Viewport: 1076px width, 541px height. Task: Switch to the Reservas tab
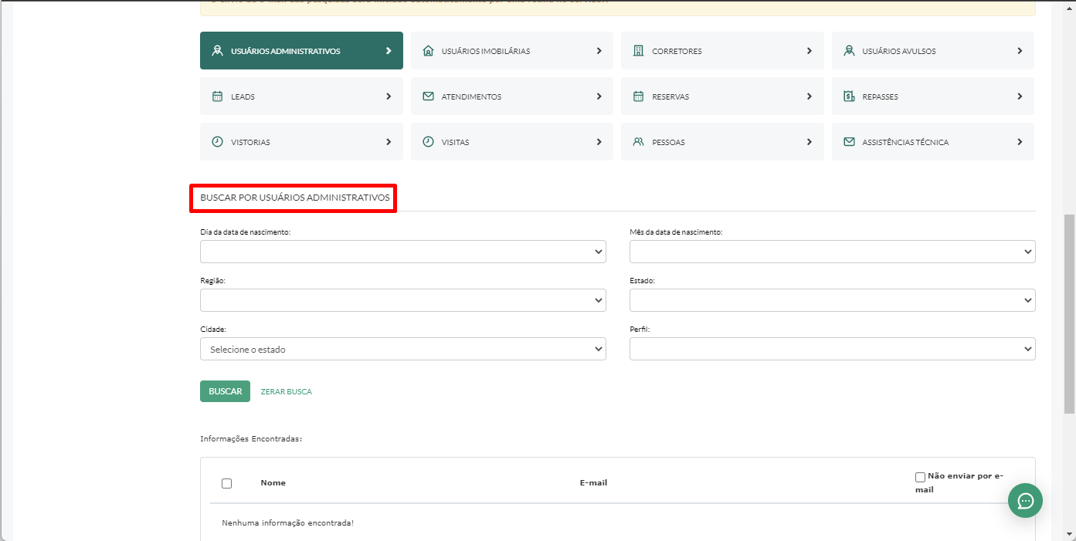tap(722, 96)
